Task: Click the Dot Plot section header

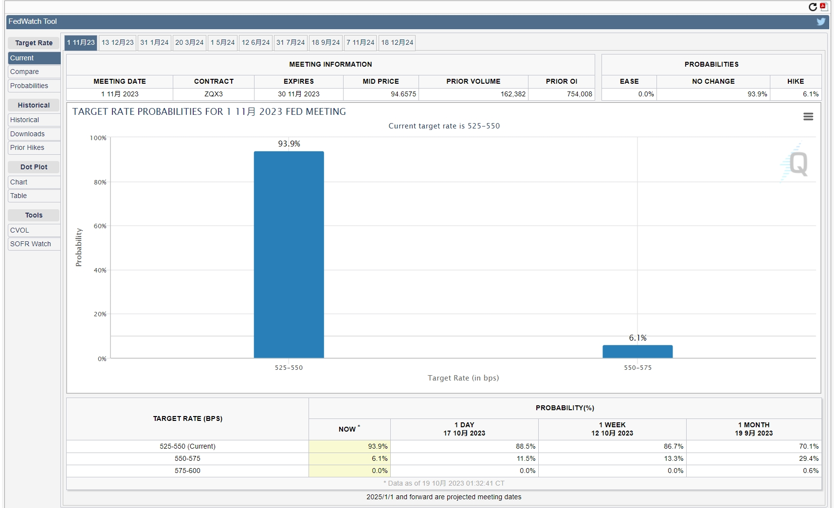Action: pyautogui.click(x=34, y=167)
